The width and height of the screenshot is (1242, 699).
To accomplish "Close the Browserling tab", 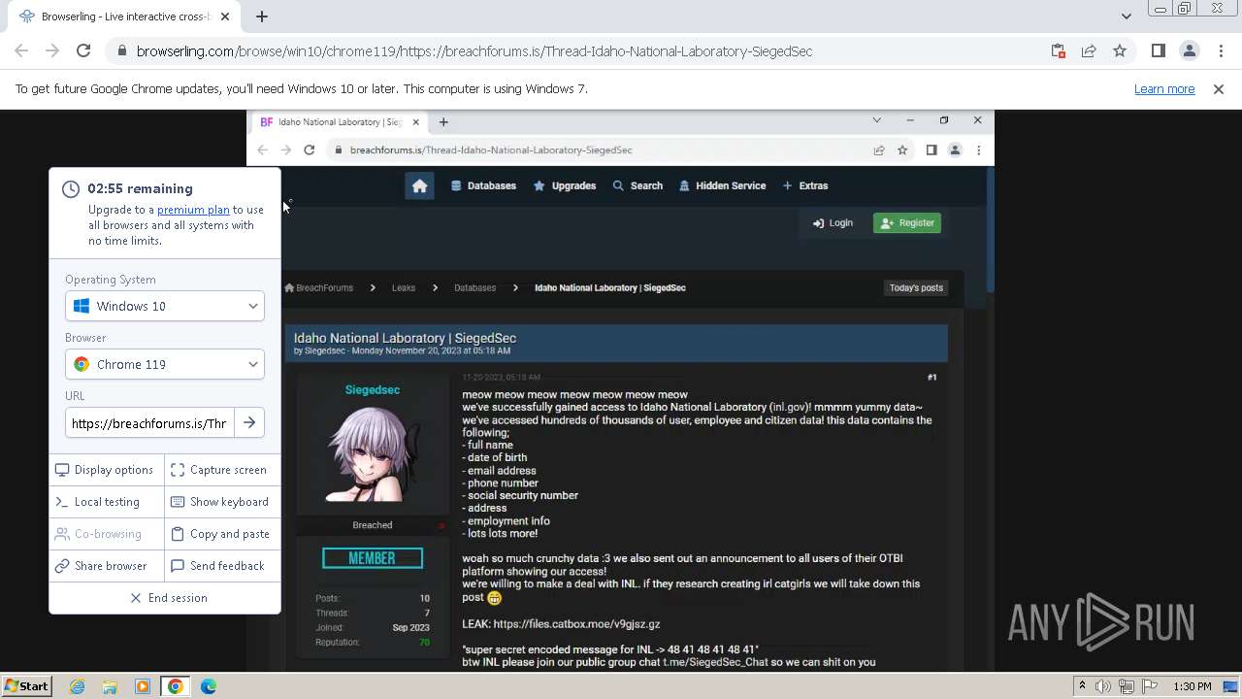I will pos(225,17).
